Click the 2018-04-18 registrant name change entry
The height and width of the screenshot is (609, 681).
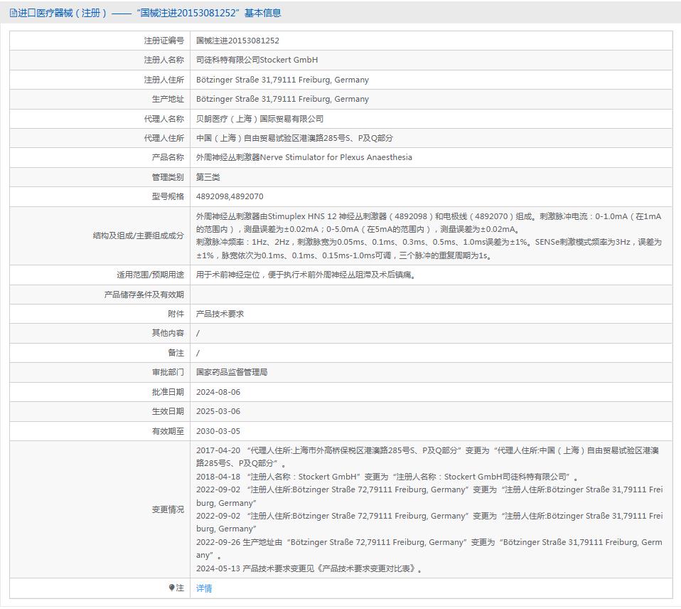(x=387, y=477)
